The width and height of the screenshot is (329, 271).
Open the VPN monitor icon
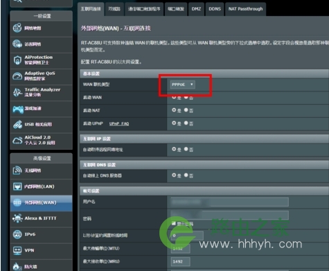pyautogui.click(x=17, y=250)
